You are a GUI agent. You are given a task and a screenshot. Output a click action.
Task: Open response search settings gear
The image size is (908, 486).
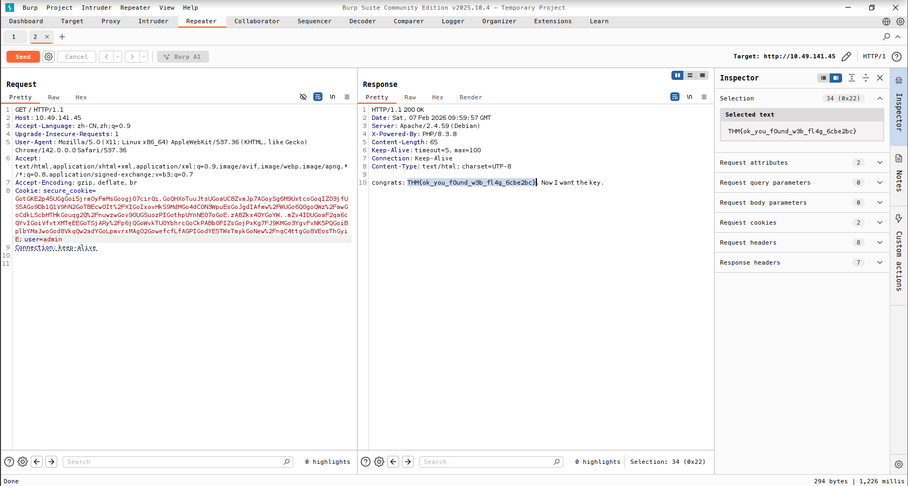(379, 462)
